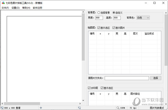Toggle 显示选区 checkbox next to 水印层
The height and width of the screenshot is (110, 168).
(x=102, y=88)
